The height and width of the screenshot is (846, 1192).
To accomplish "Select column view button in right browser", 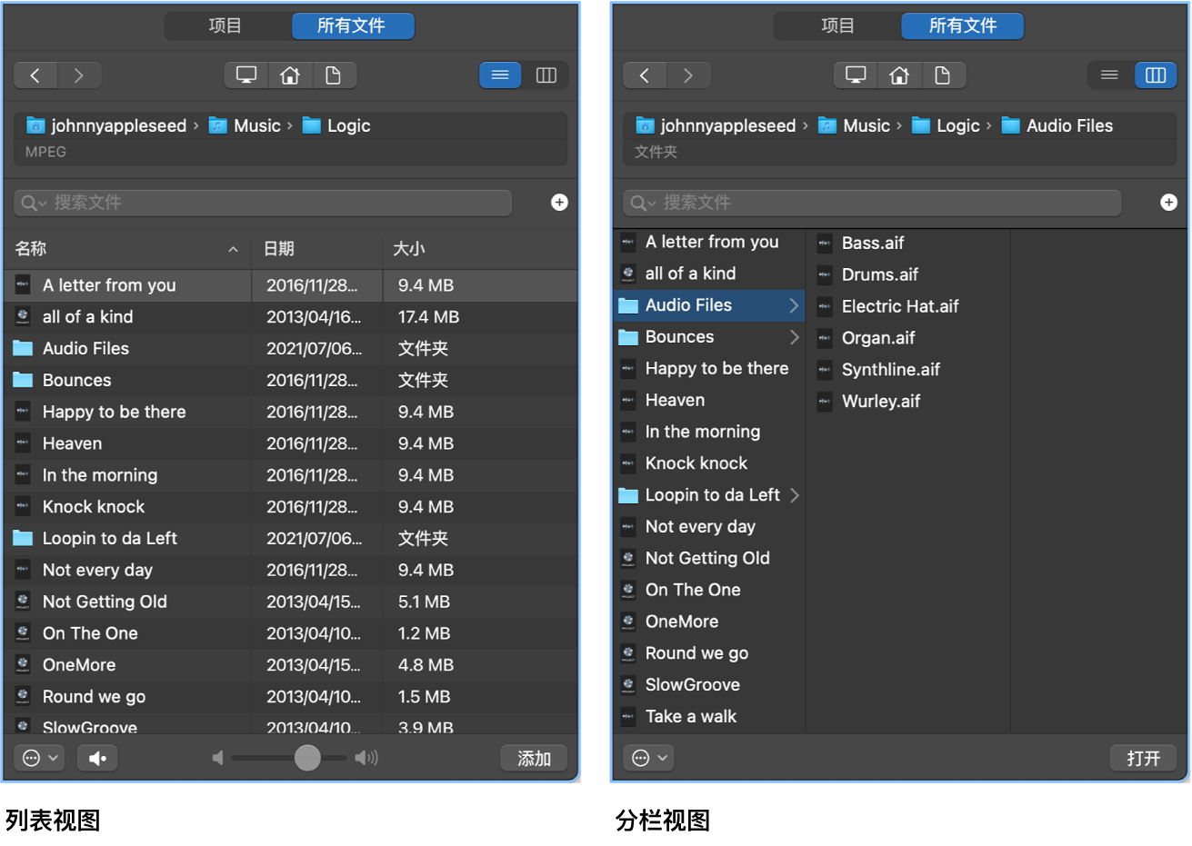I will coord(1156,75).
